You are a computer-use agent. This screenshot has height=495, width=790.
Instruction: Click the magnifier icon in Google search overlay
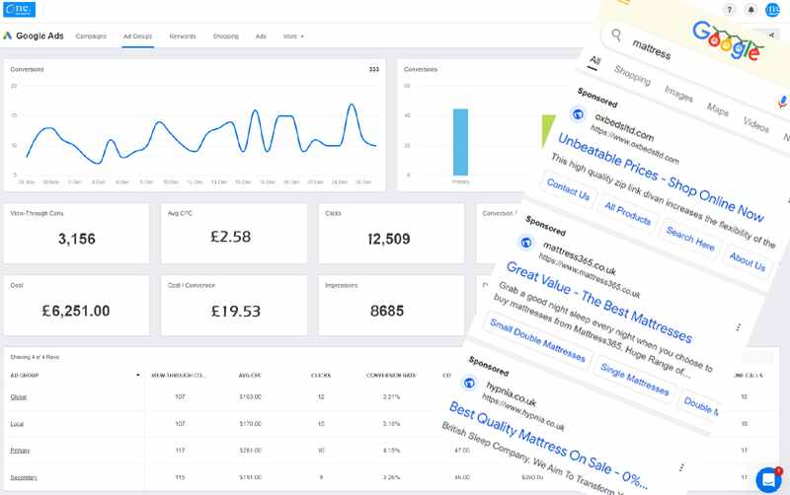(616, 35)
